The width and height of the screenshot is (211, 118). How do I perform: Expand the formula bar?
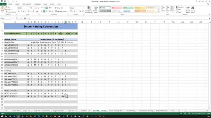pos(209,18)
